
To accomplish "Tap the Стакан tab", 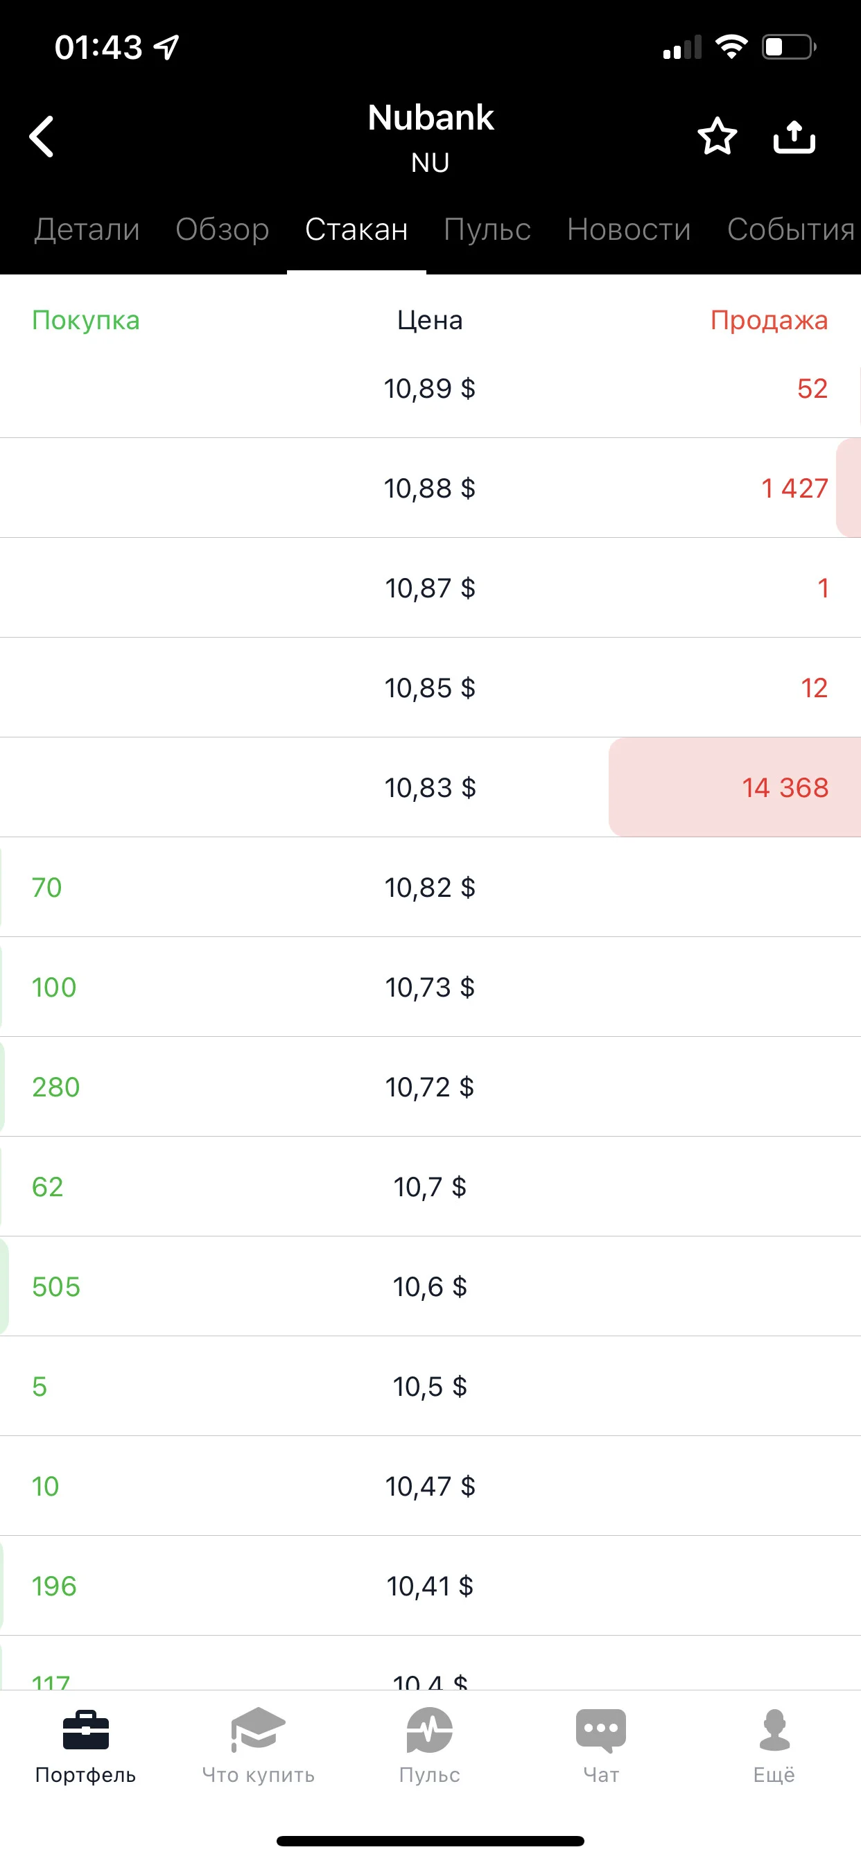I will [357, 229].
